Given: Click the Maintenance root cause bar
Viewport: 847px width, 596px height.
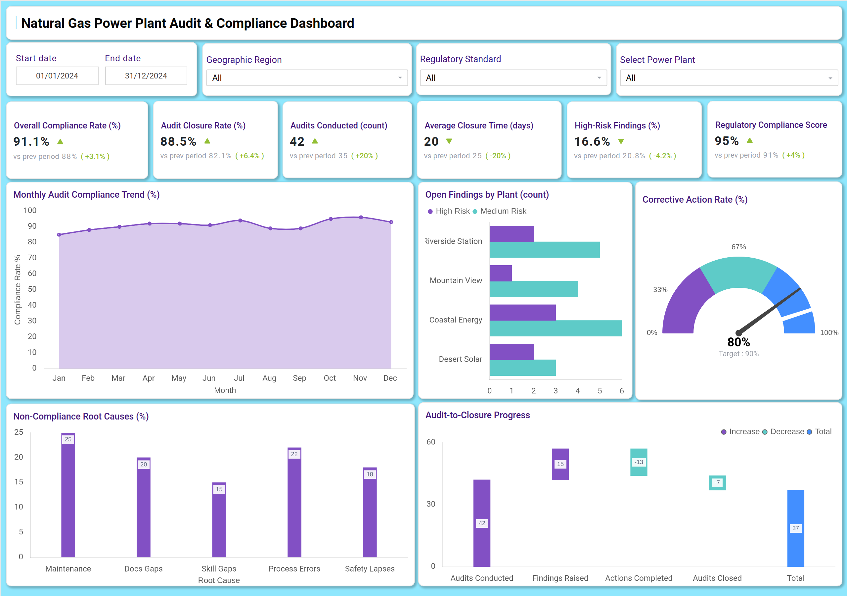Looking at the screenshot, I should click(x=68, y=495).
